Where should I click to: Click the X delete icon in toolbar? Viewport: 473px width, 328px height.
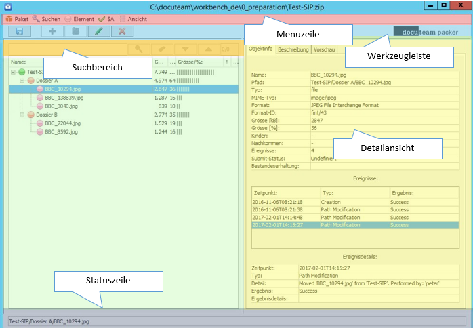(x=122, y=31)
